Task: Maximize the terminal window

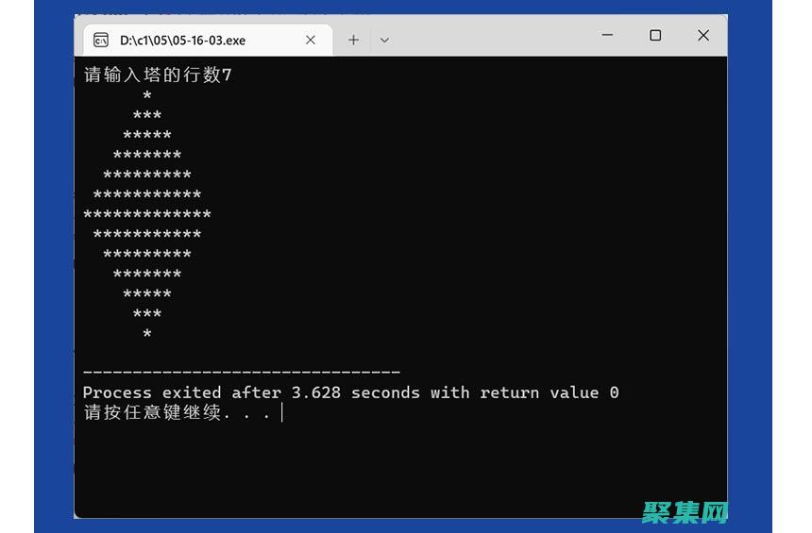Action: click(x=655, y=36)
